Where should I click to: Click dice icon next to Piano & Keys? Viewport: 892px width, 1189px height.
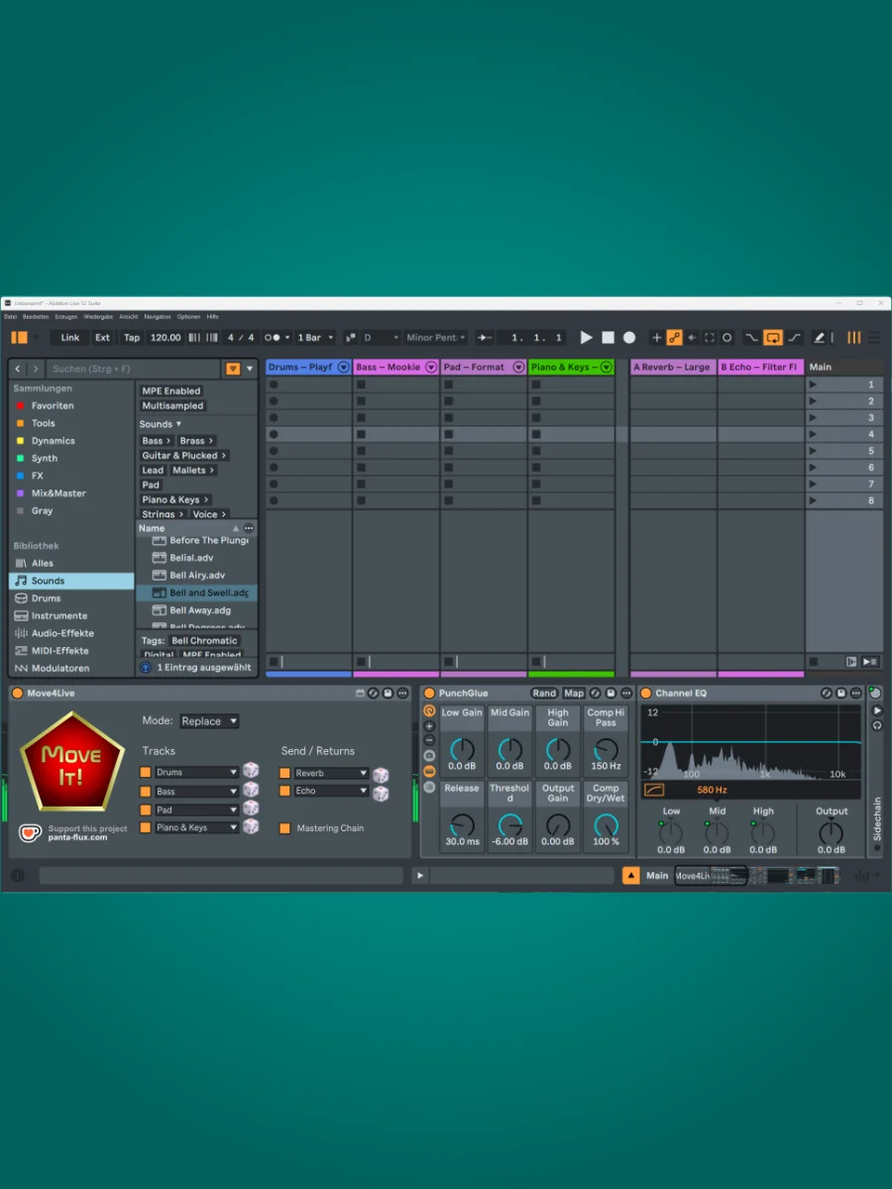click(x=251, y=826)
